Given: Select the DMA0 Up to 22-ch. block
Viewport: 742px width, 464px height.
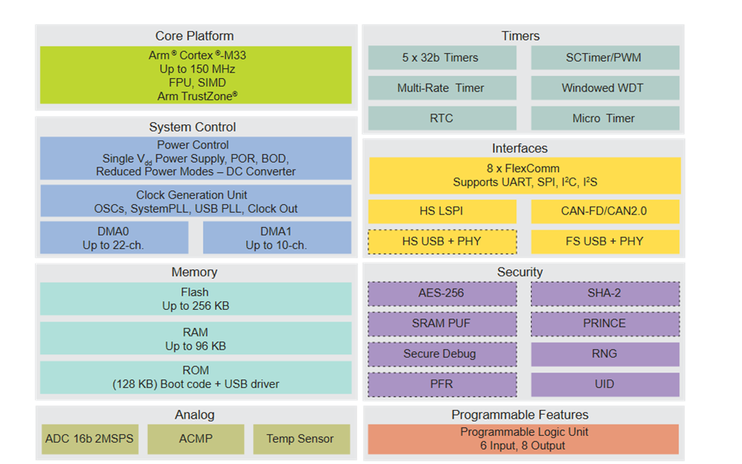Looking at the screenshot, I should [x=114, y=238].
